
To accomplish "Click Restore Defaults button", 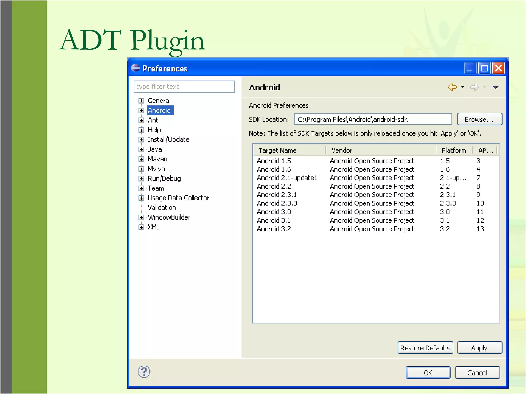I will tap(425, 348).
